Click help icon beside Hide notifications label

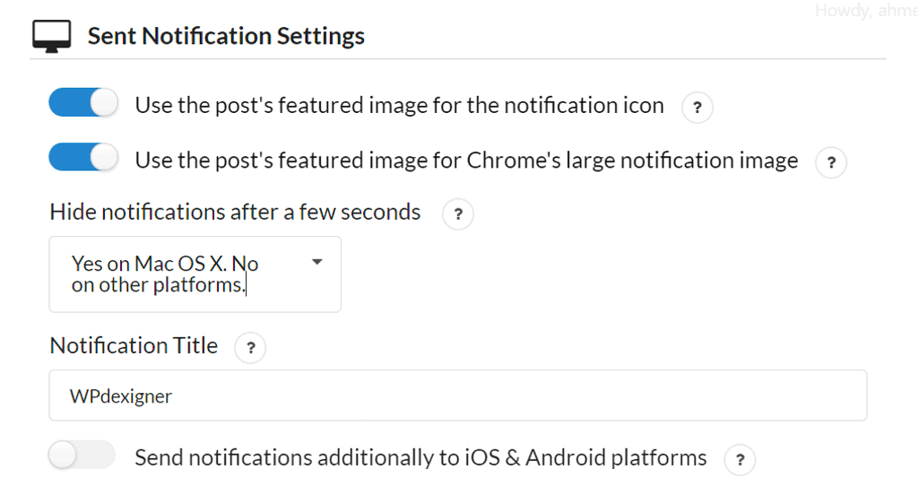point(458,214)
